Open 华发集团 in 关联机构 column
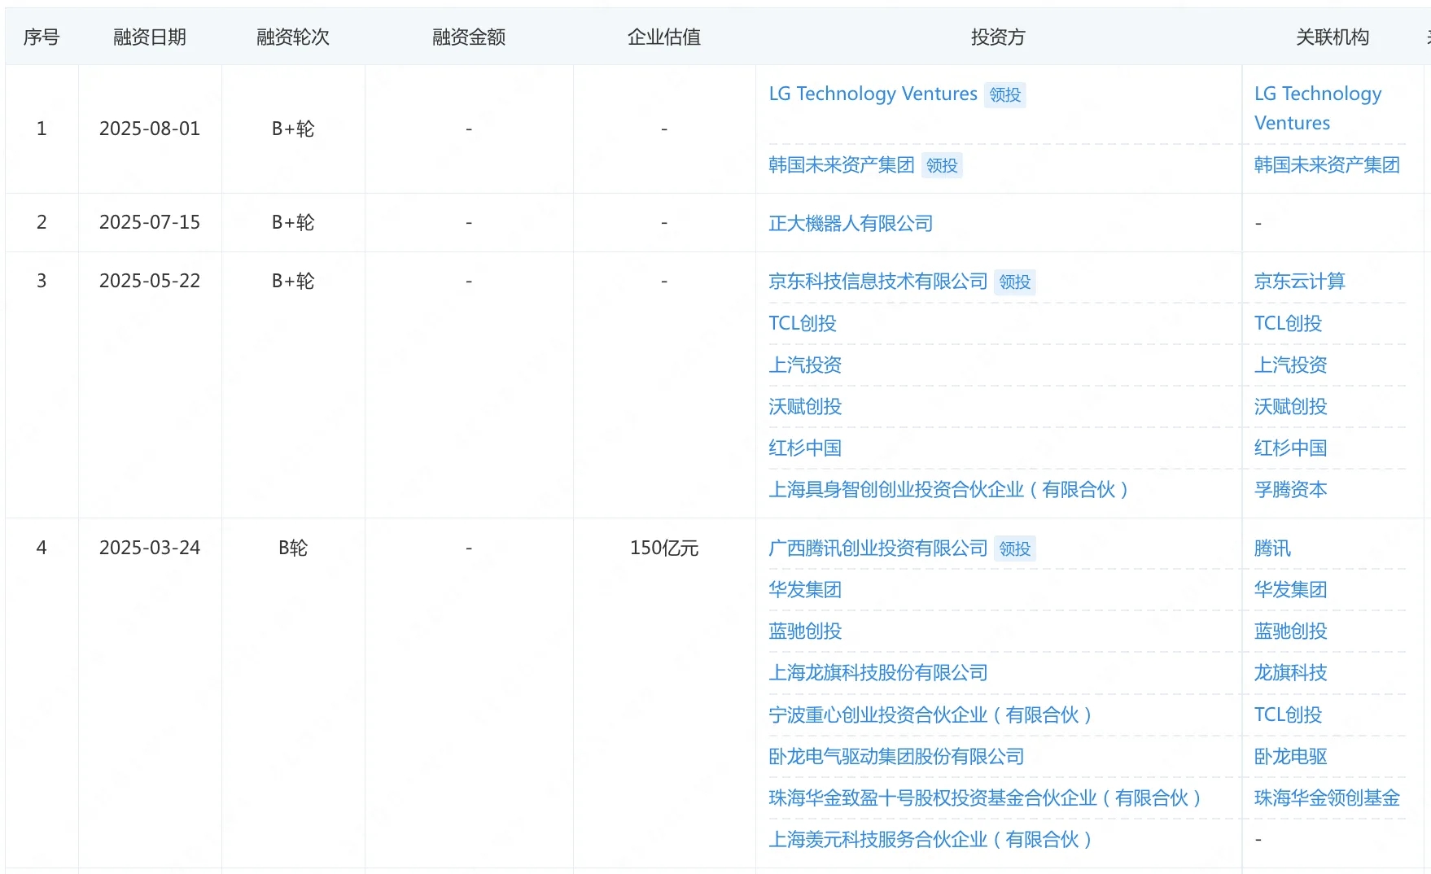This screenshot has width=1431, height=874. 1291,589
